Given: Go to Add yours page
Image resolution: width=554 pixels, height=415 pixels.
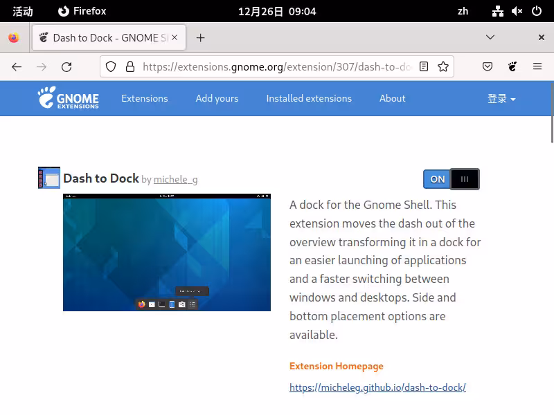Looking at the screenshot, I should [217, 98].
